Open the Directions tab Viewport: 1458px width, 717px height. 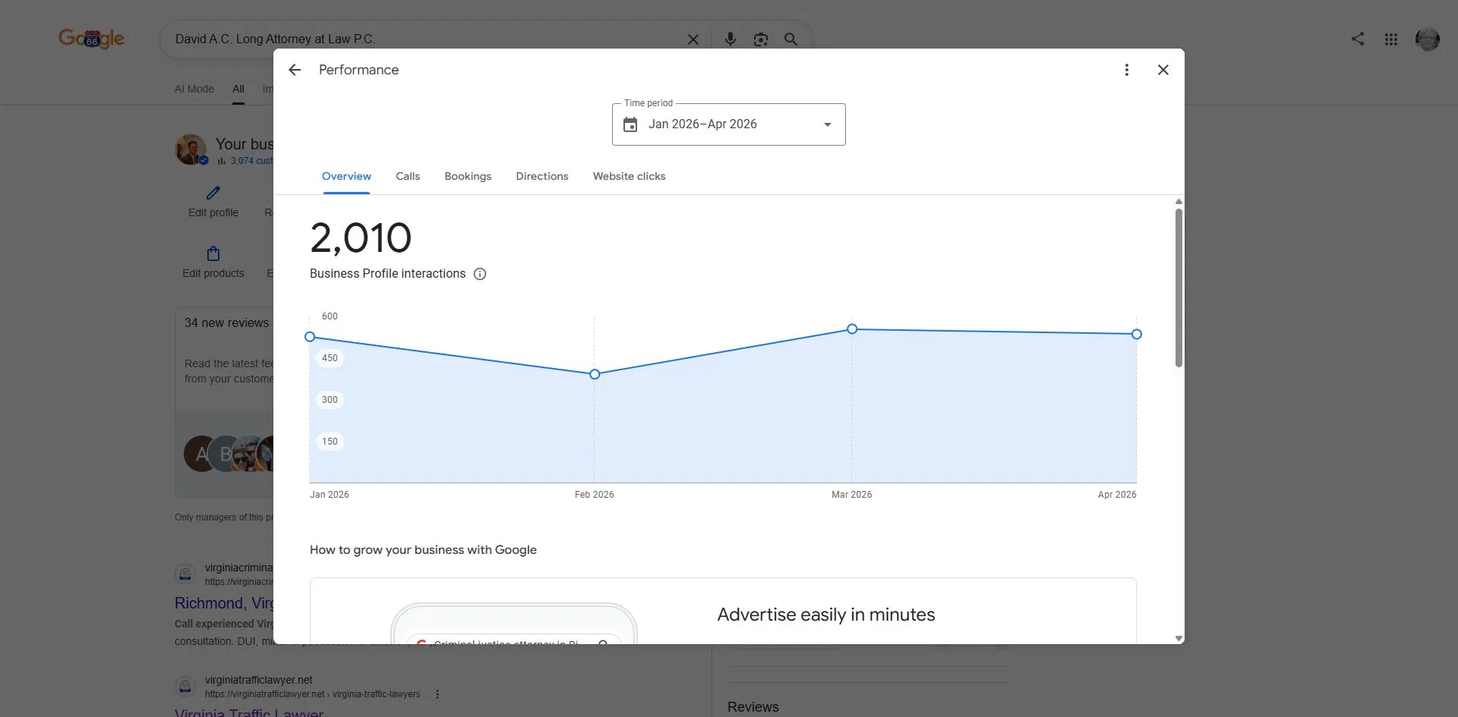tap(542, 177)
